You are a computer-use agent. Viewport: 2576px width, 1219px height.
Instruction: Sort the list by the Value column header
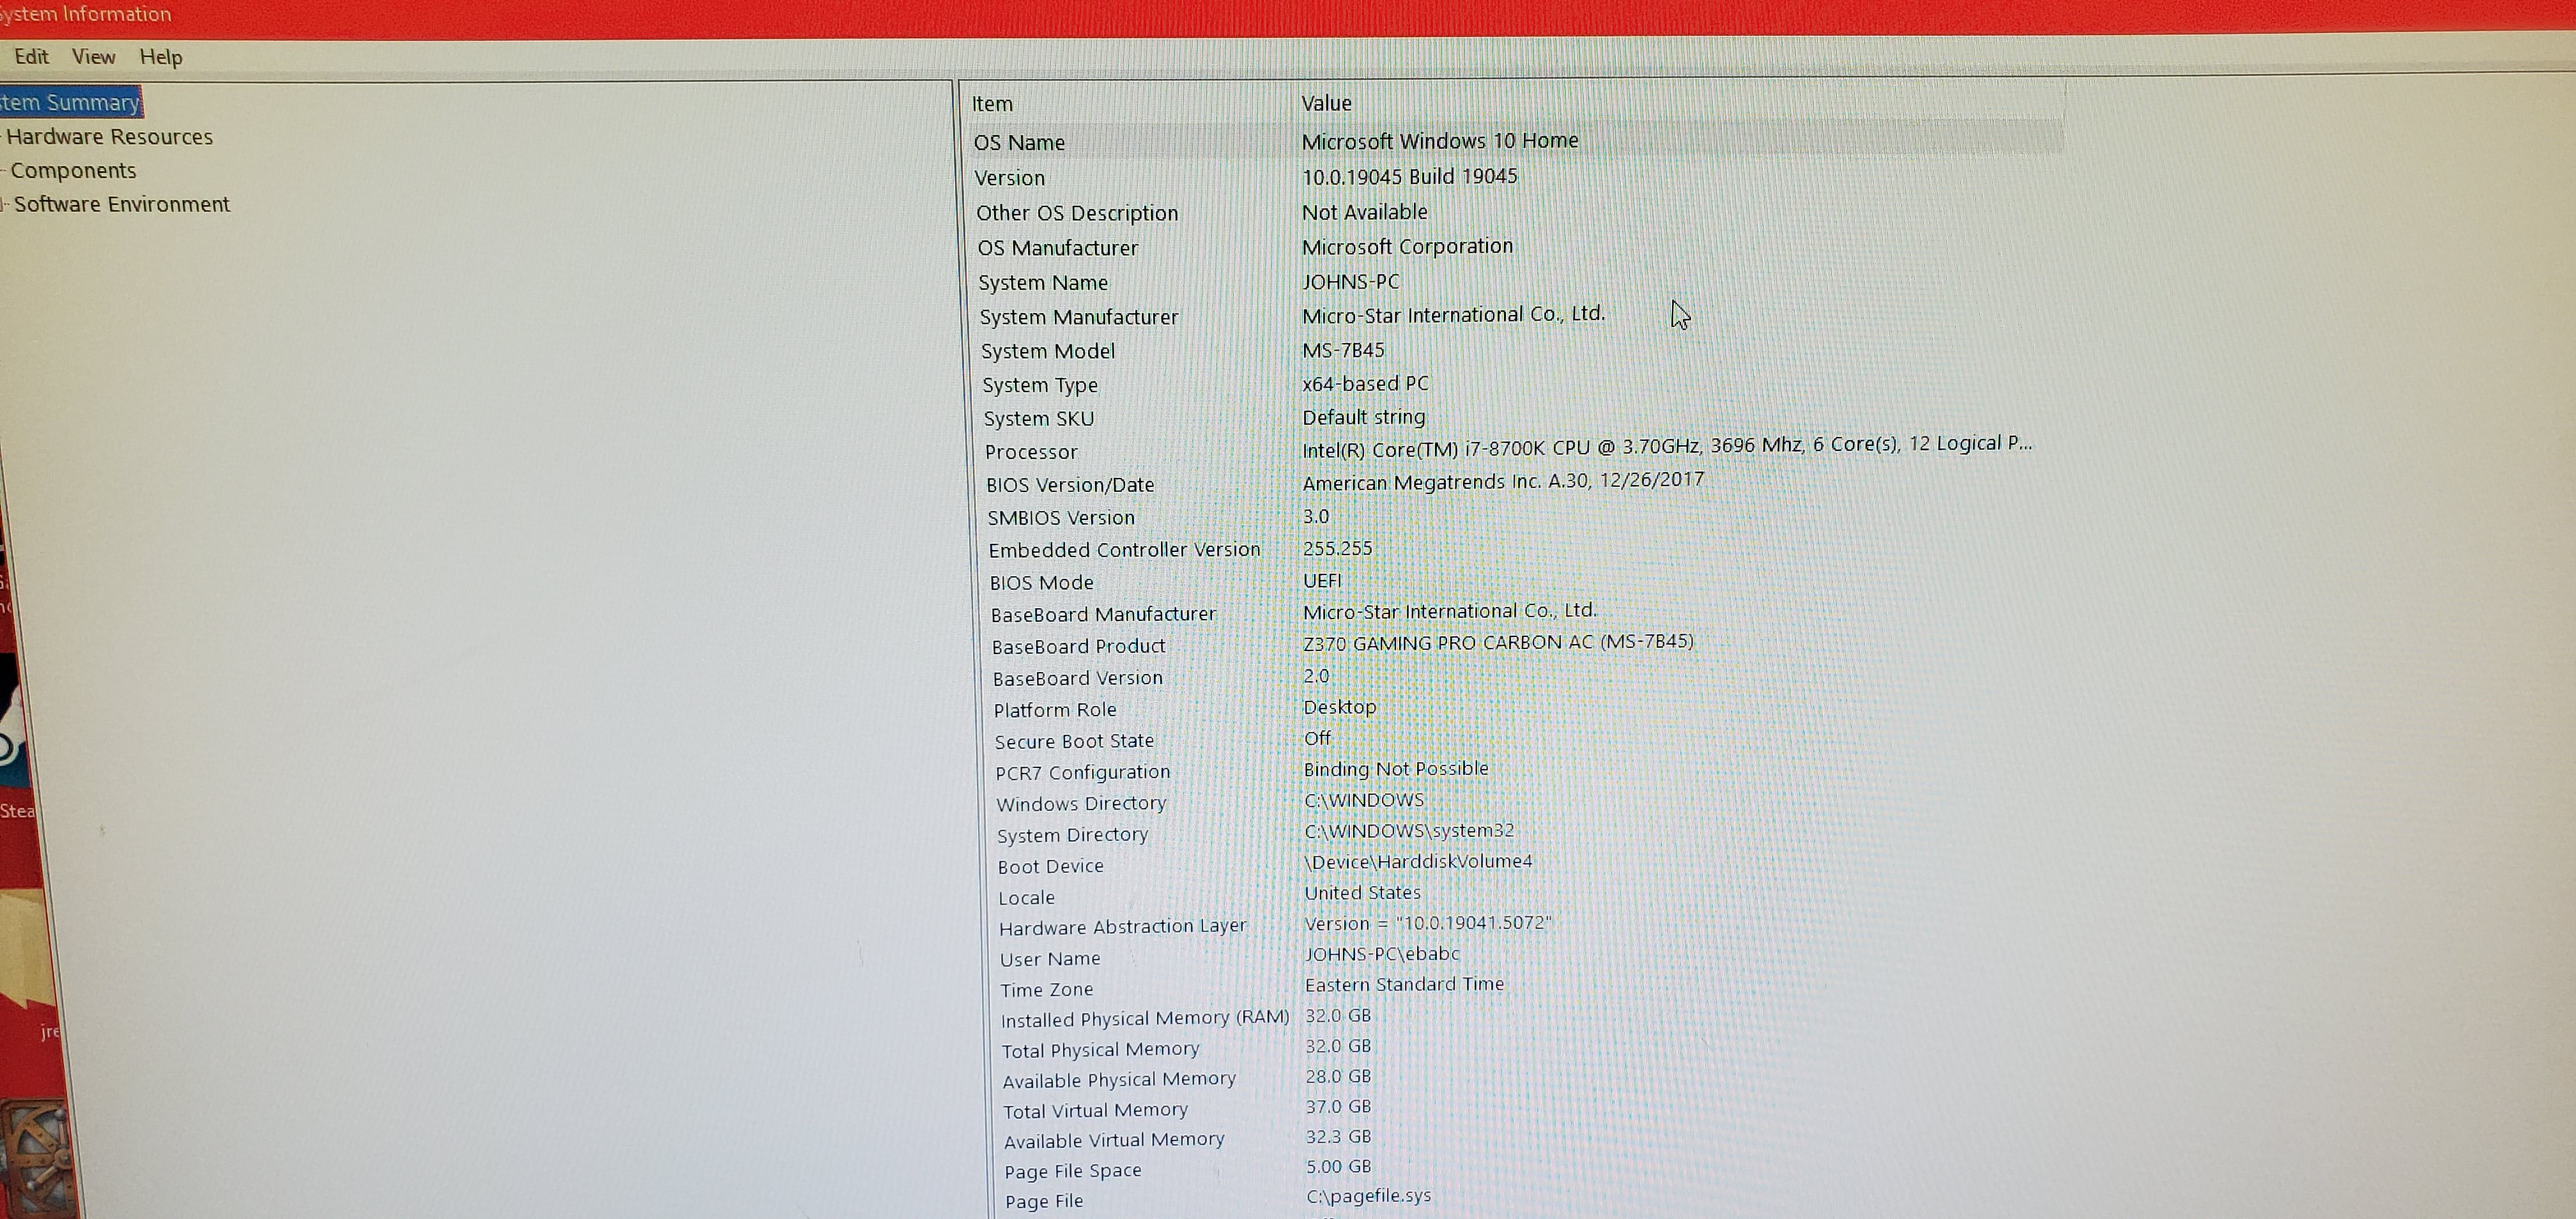coord(1326,103)
